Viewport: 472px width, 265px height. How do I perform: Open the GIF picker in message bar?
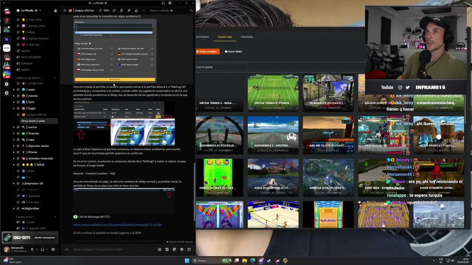coord(167,249)
